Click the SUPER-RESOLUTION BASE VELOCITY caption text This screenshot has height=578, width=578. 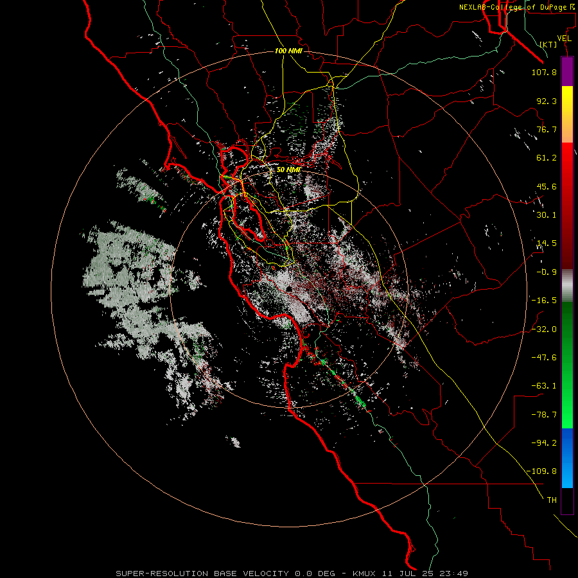[x=204, y=574]
